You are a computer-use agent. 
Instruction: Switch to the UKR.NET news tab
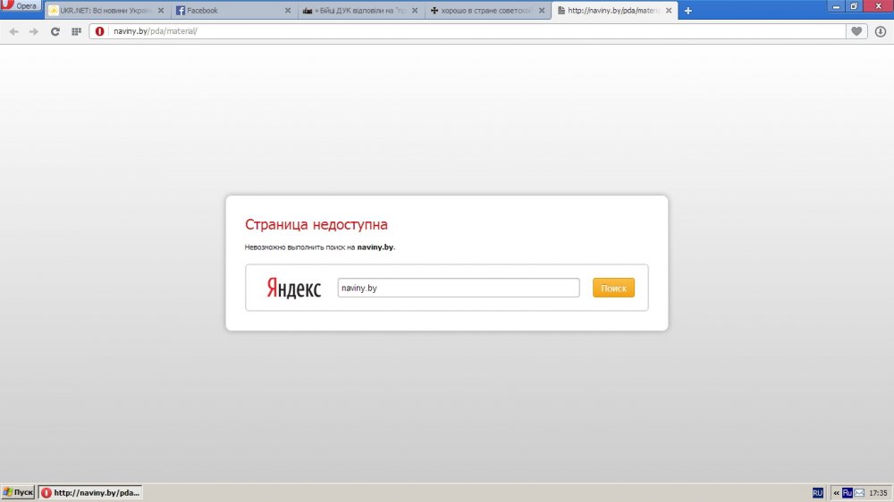tap(107, 10)
